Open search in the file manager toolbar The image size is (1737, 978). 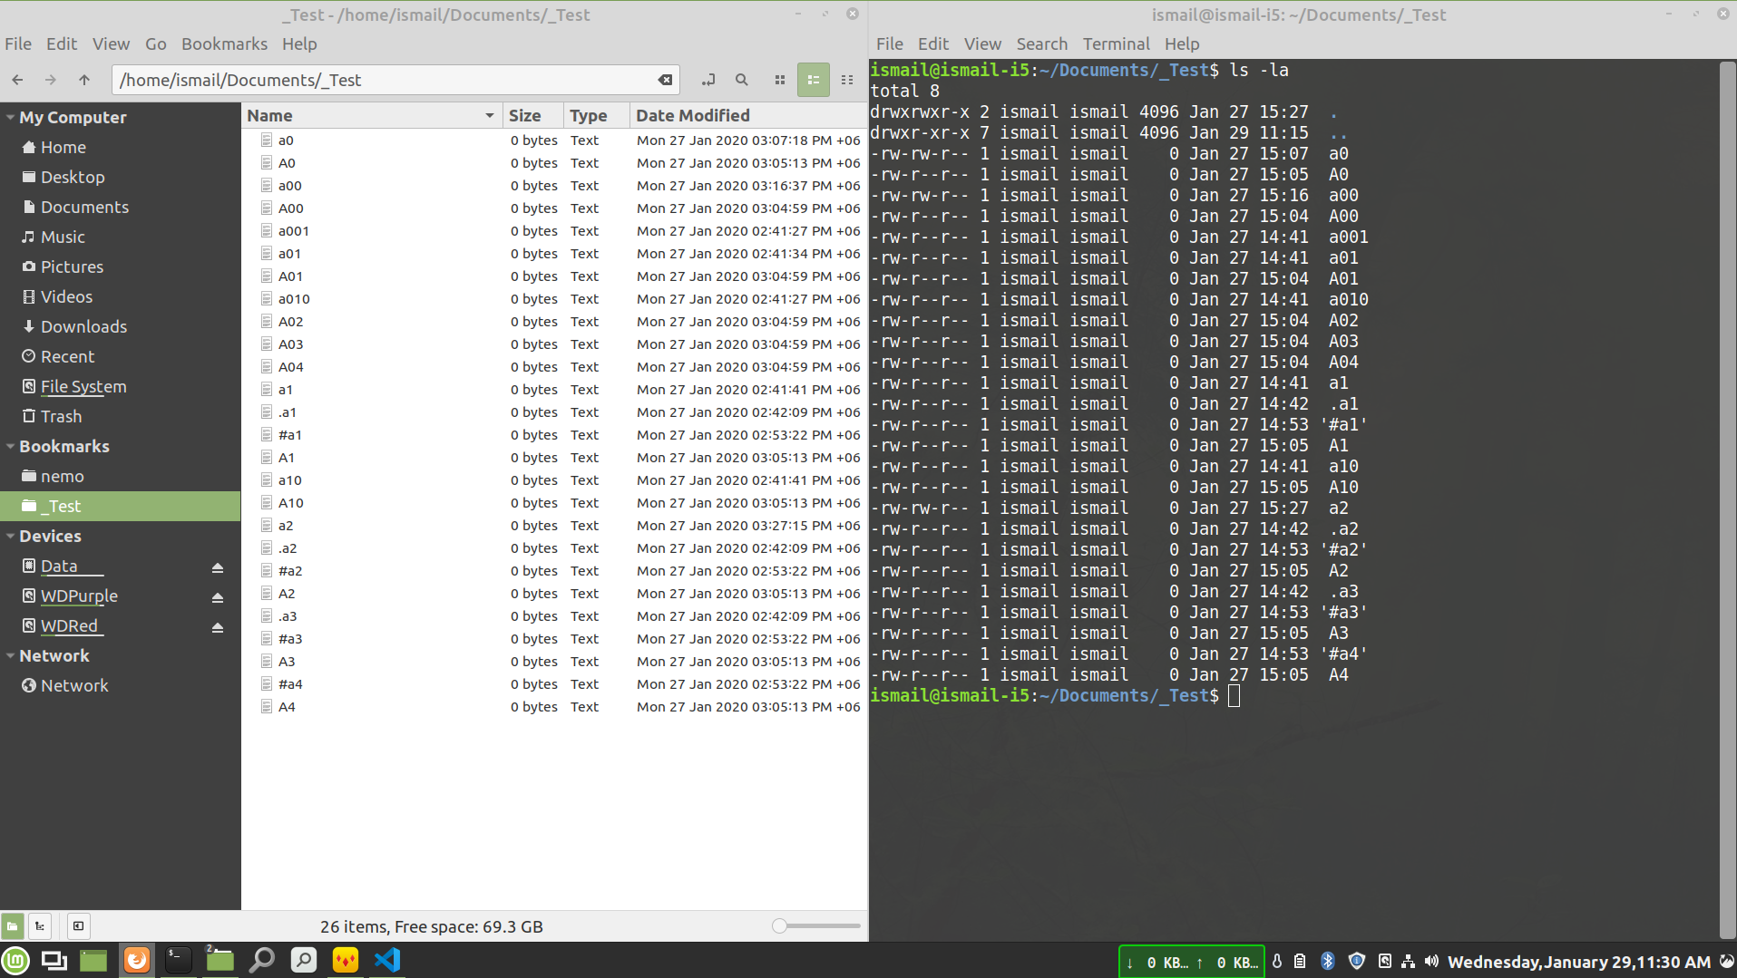click(x=742, y=80)
